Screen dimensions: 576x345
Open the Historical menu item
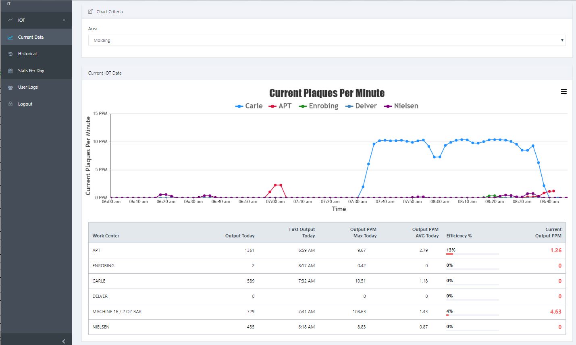(27, 54)
